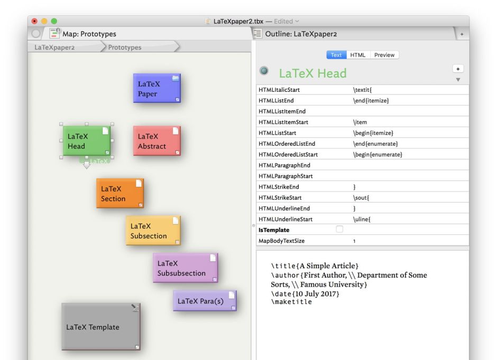The height and width of the screenshot is (360, 497).
Task: Click the tools icon on LaTeX Template note
Action: click(x=135, y=308)
